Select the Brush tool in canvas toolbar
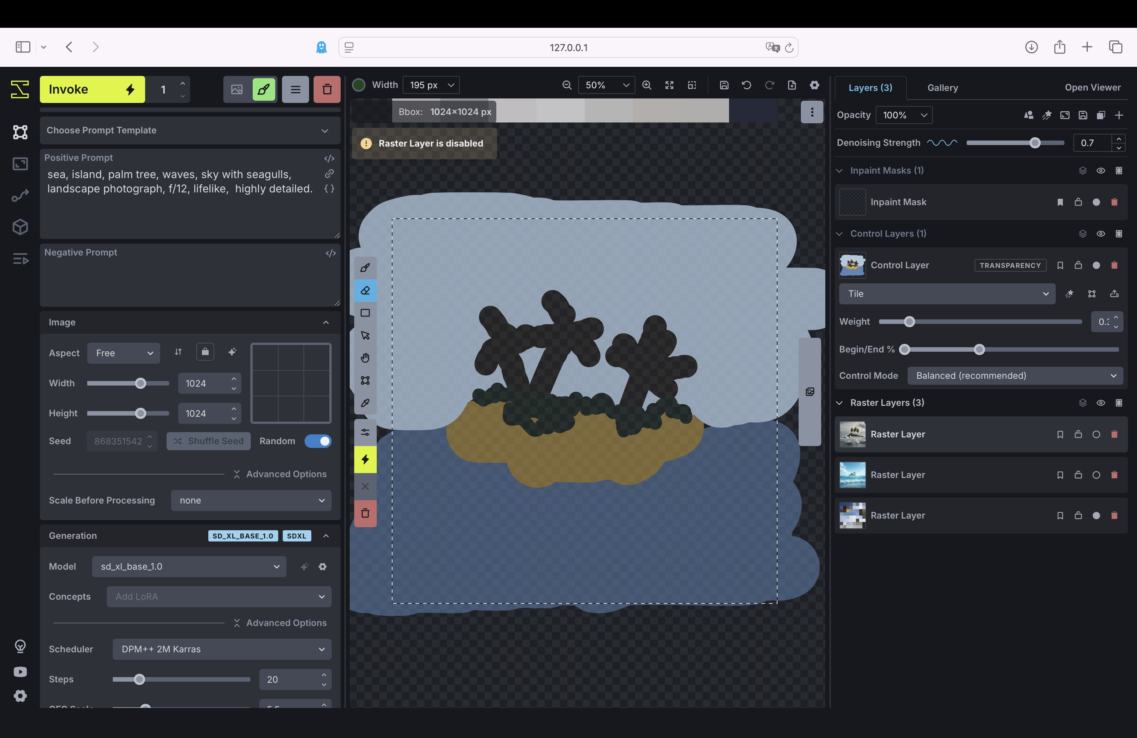This screenshot has height=738, width=1137. 365,268
